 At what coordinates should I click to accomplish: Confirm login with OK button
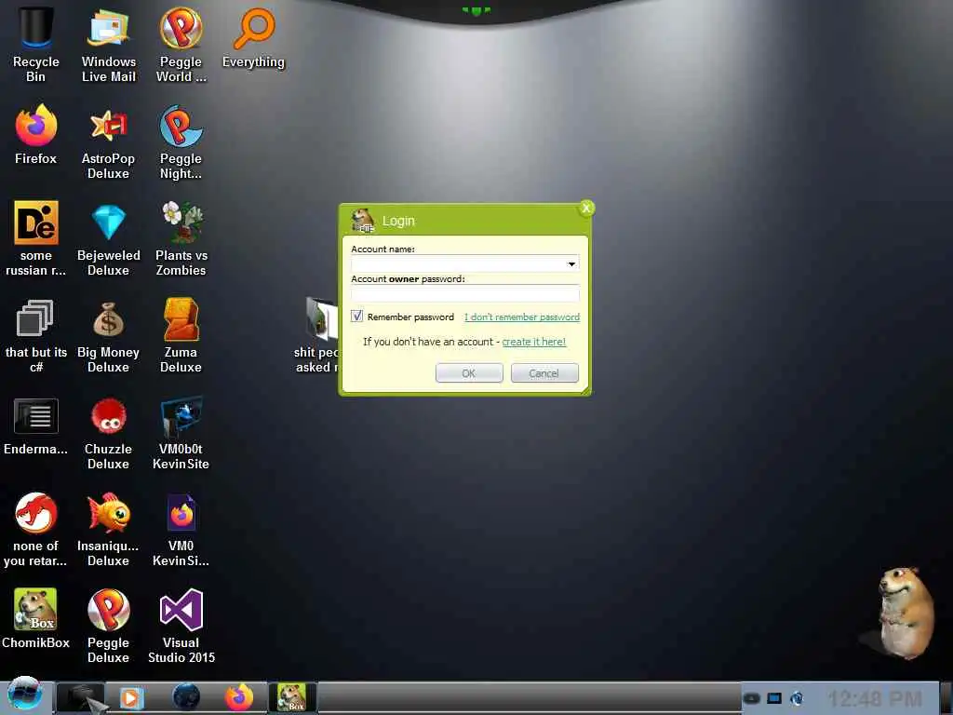click(469, 372)
